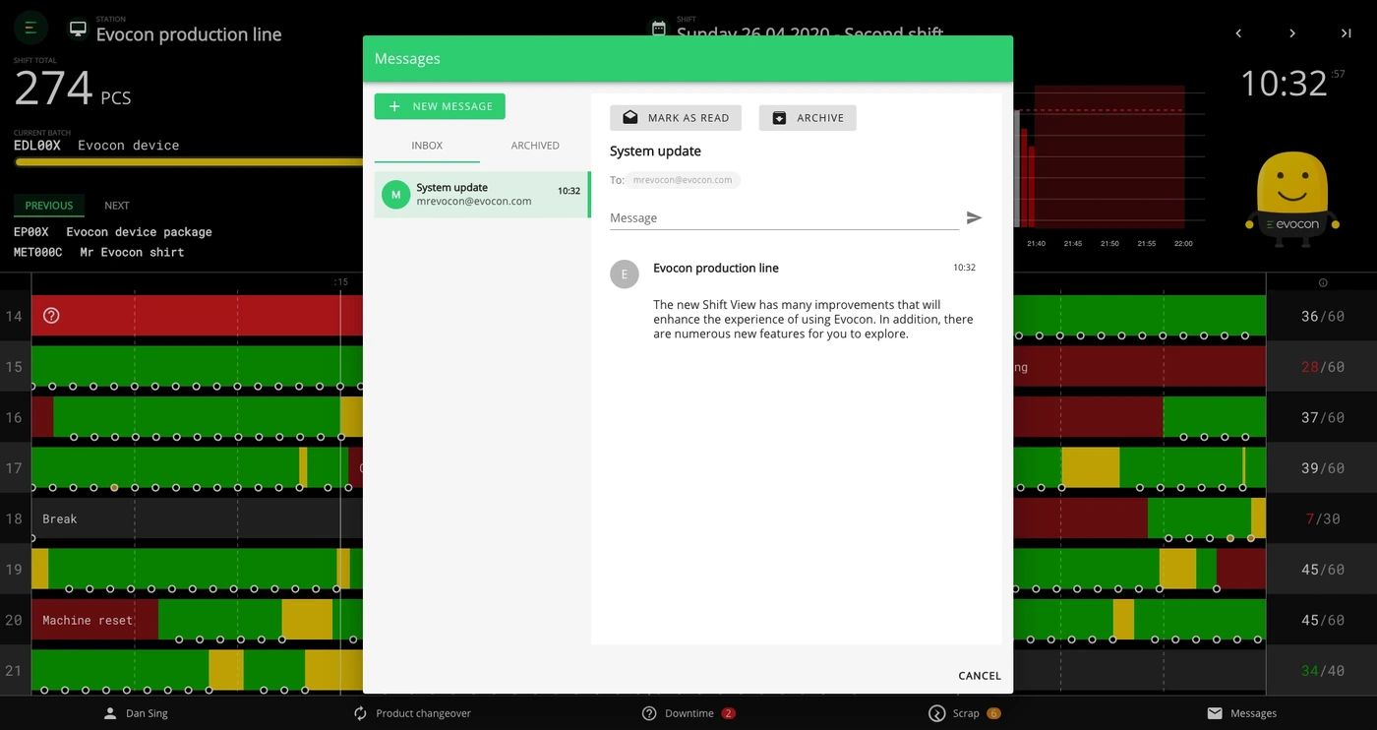The image size is (1377, 730).
Task: Click the yellow current batch progress bar
Action: click(188, 162)
